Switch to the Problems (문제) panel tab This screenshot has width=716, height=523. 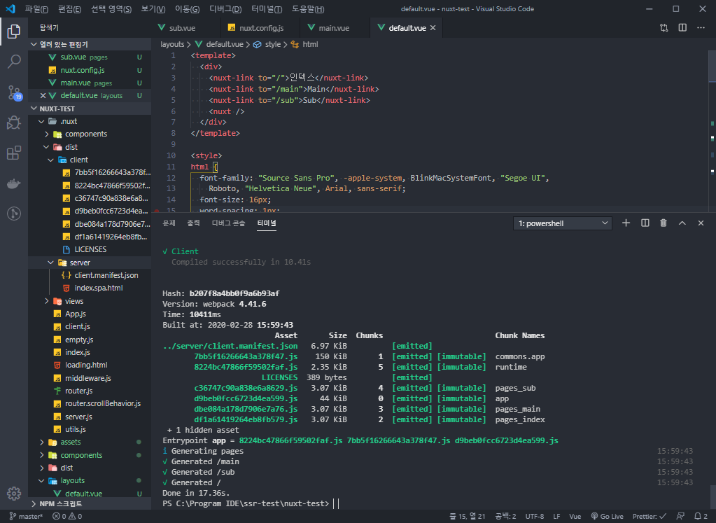click(169, 223)
